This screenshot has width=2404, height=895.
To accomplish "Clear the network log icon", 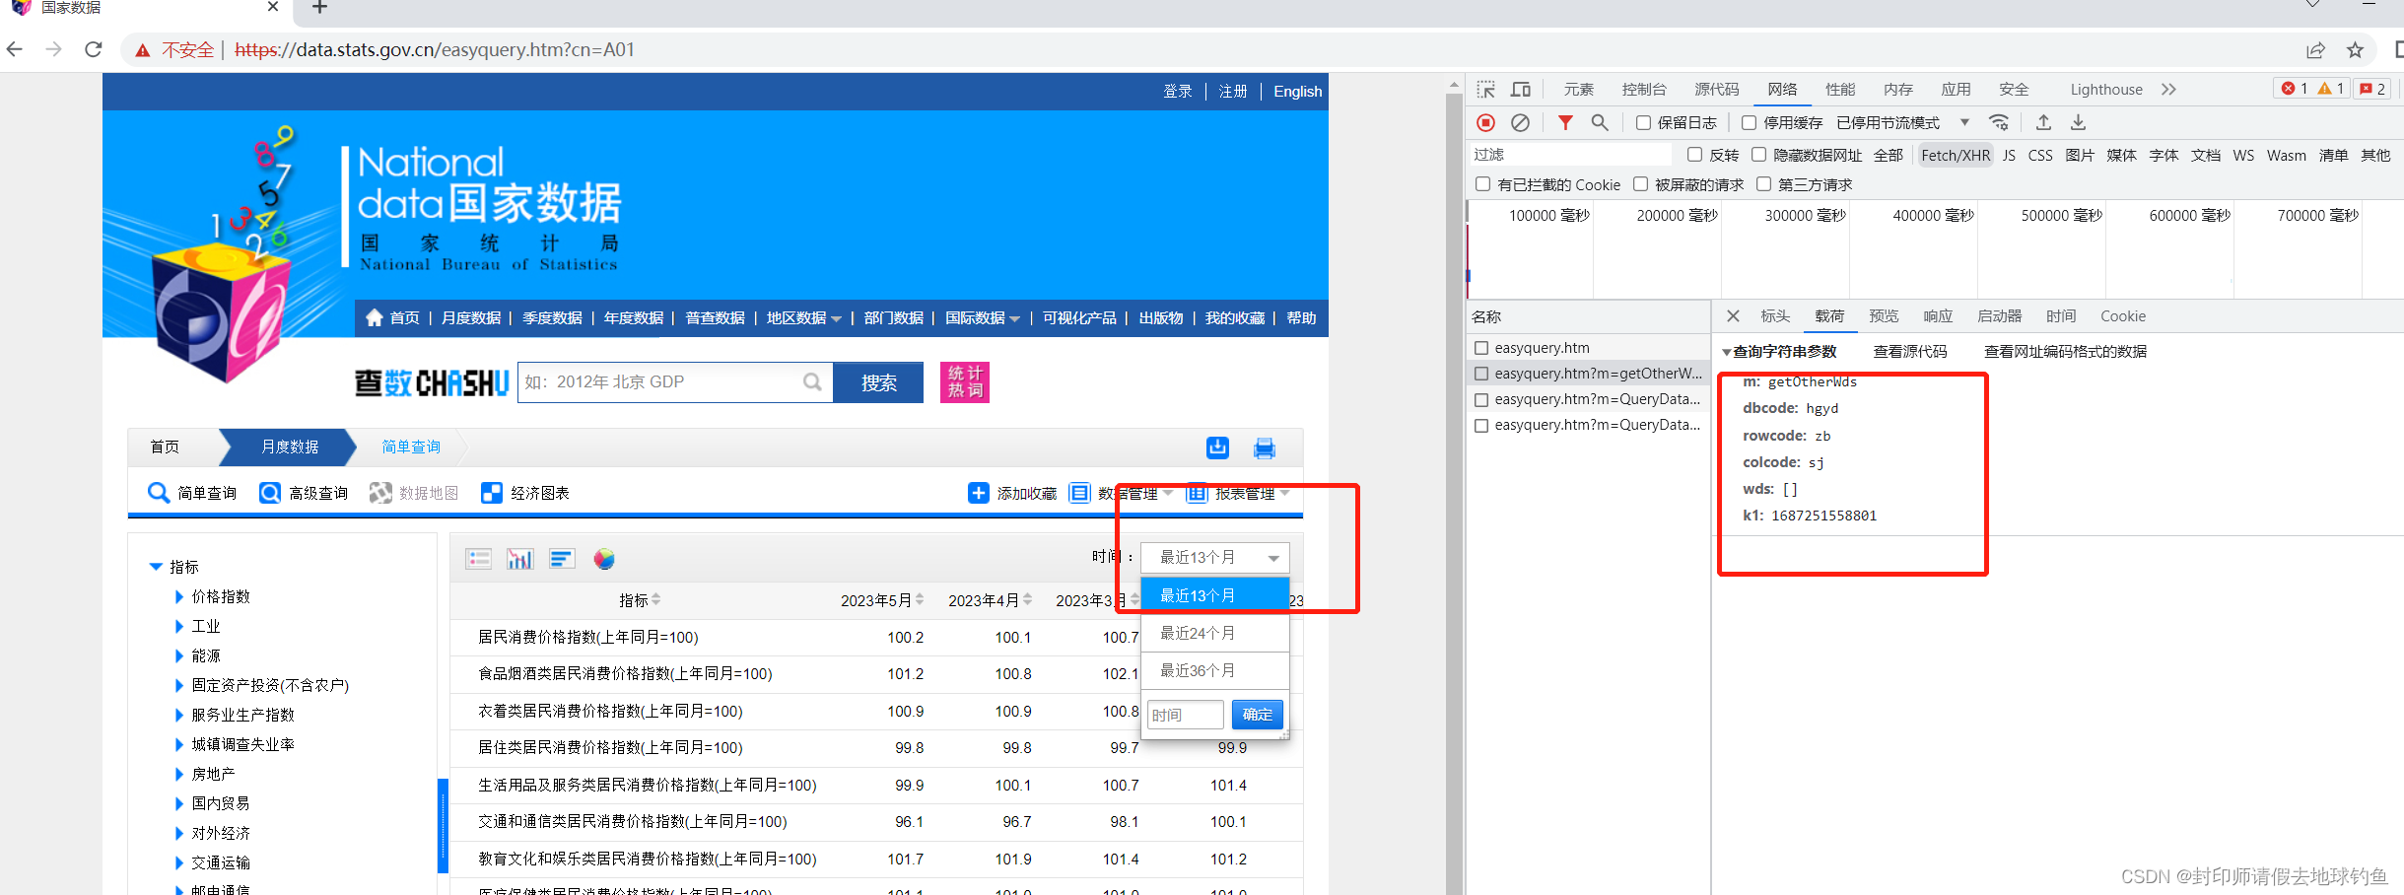I will point(1521,122).
